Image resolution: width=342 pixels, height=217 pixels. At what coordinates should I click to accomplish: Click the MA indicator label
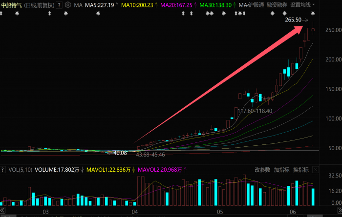[x=78, y=5]
